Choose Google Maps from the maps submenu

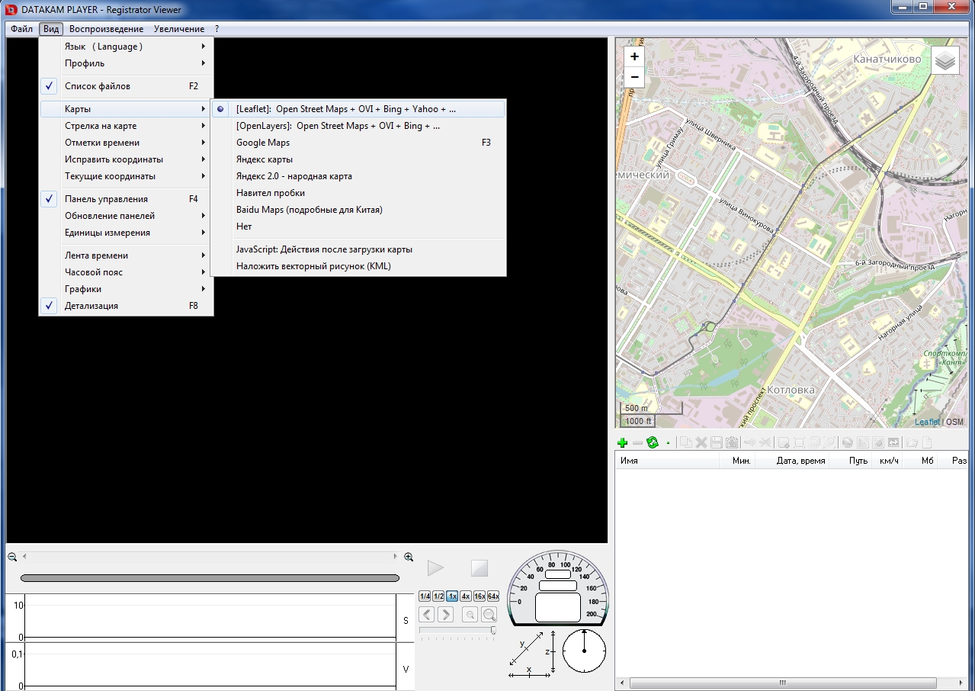coord(263,143)
